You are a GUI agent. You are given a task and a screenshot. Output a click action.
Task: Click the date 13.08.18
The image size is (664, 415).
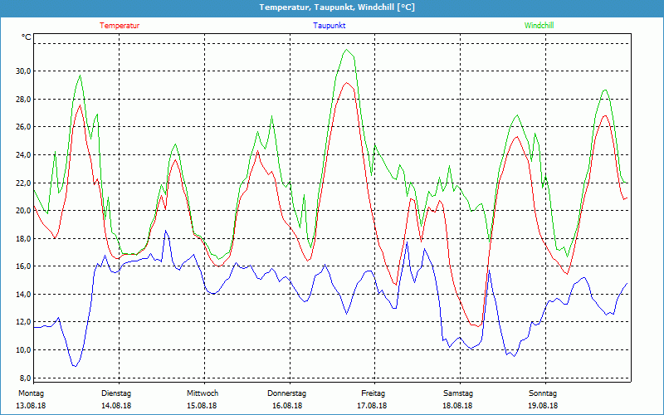pyautogui.click(x=31, y=406)
